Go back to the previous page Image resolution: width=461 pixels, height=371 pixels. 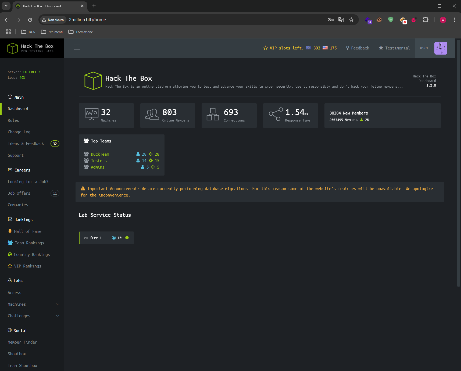click(x=7, y=20)
